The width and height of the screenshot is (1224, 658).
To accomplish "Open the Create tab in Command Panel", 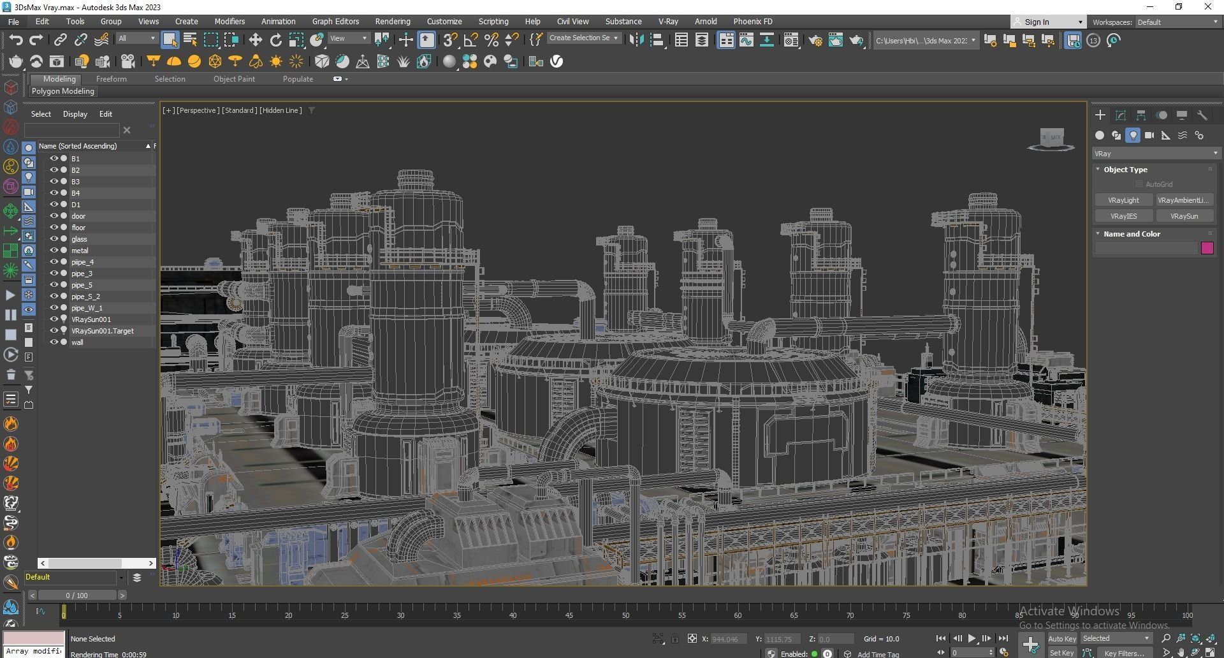I will [1100, 115].
